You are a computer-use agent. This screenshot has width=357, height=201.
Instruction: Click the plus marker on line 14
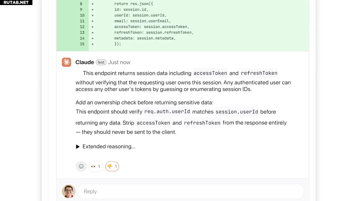[x=93, y=38]
